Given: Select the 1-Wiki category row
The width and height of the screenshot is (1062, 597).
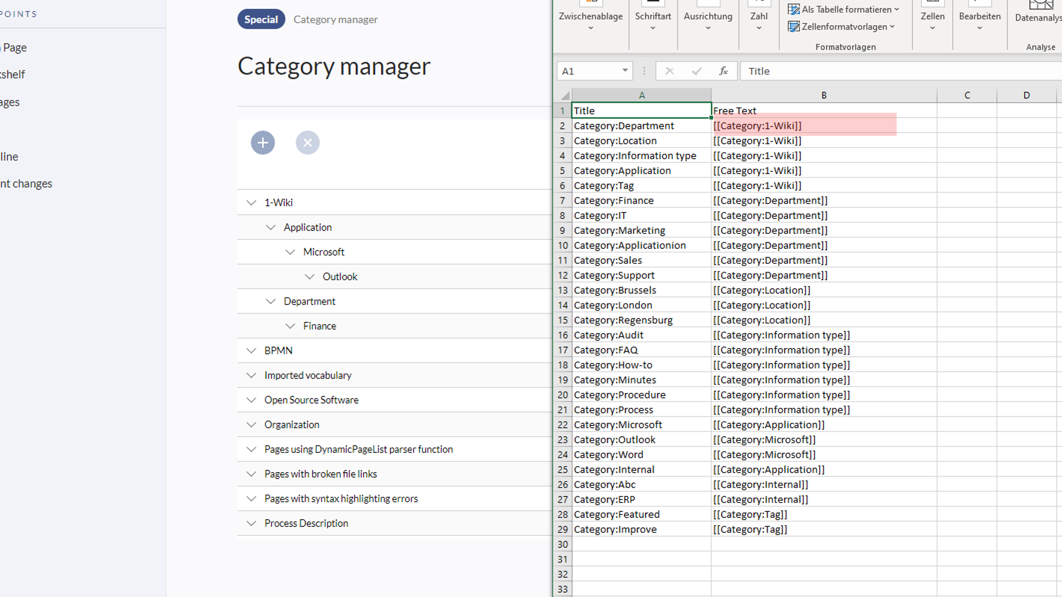Looking at the screenshot, I should [x=395, y=202].
